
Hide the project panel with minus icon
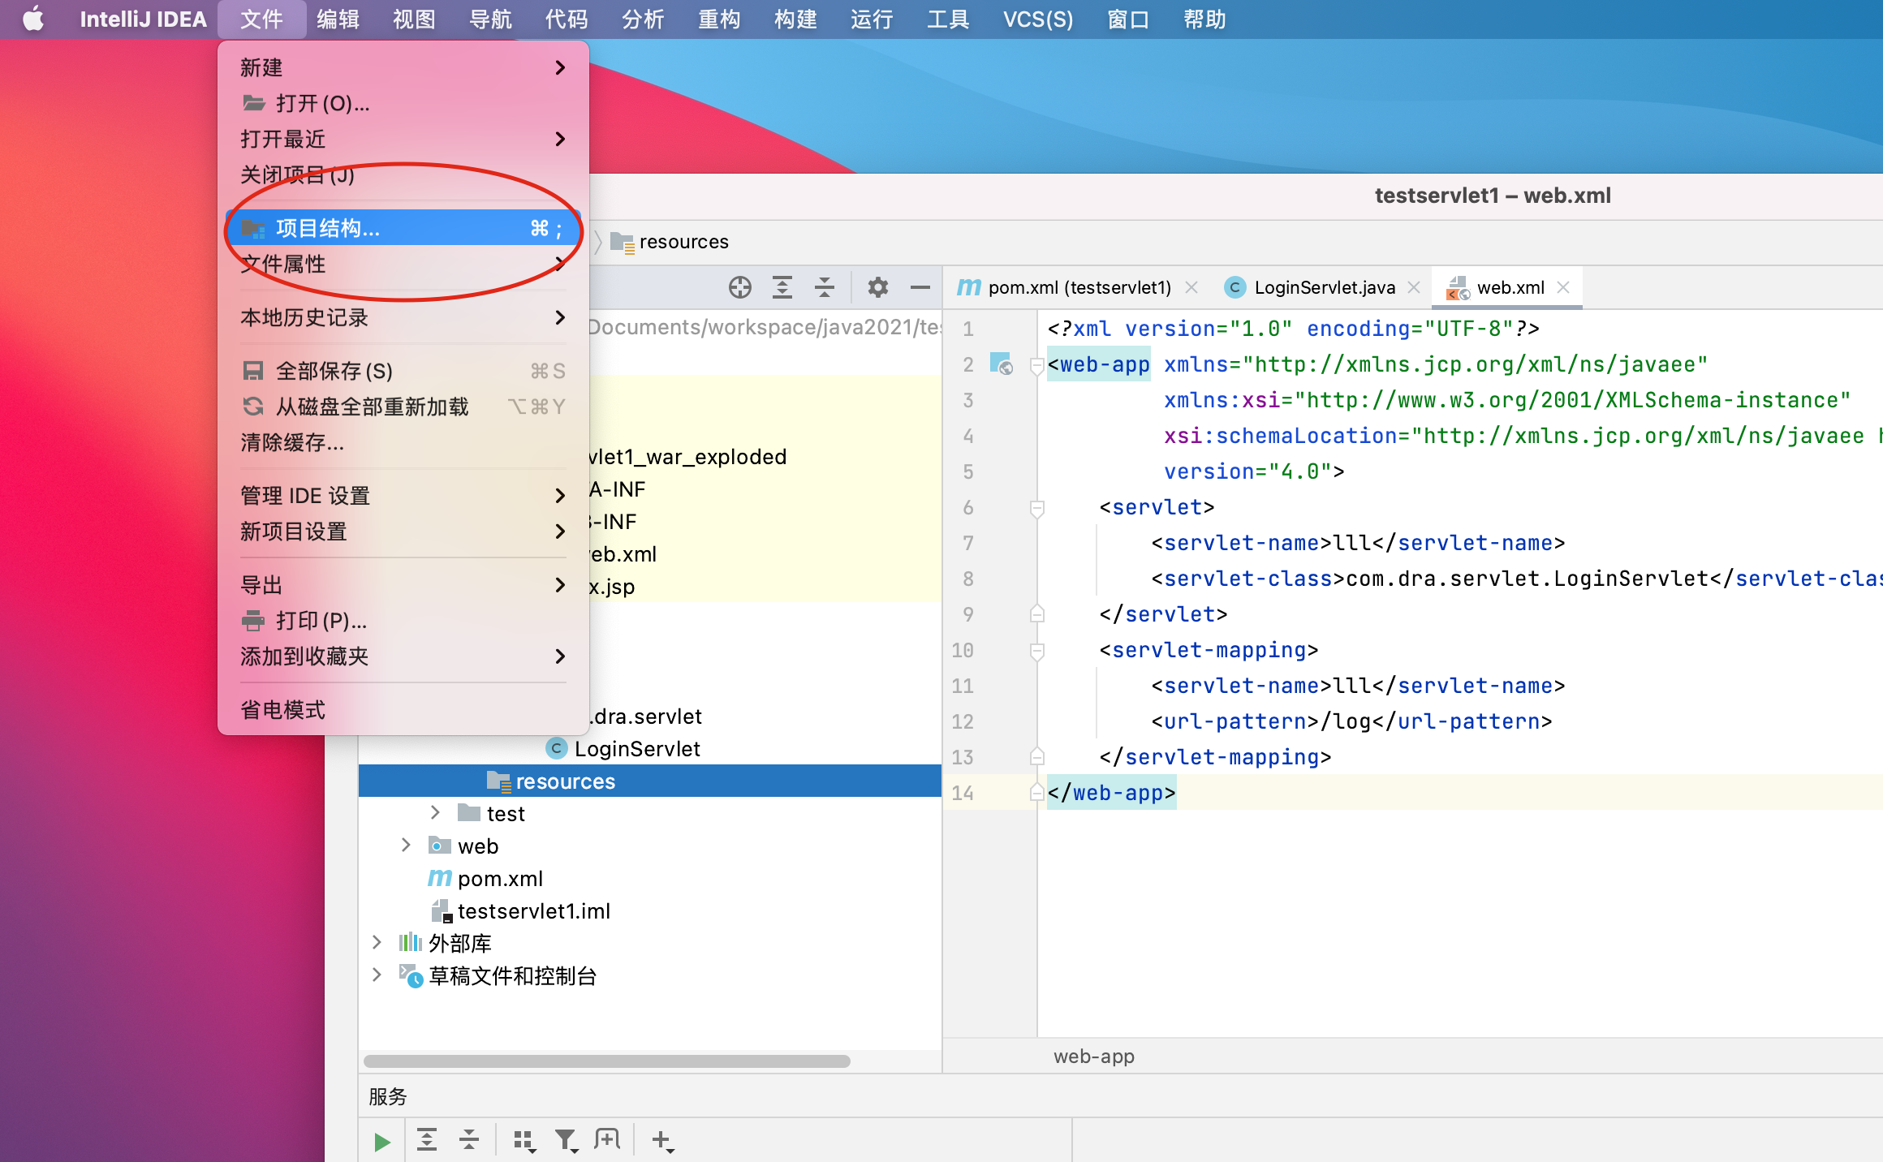point(920,287)
